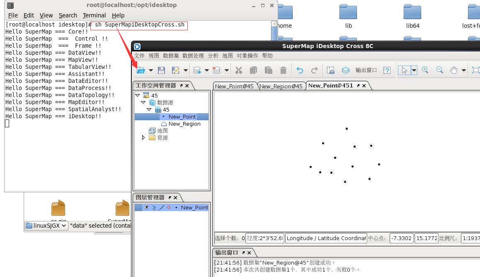480x277 pixels.
Task: Toggle New_Point layer selectable arrow
Action: (x=154, y=207)
